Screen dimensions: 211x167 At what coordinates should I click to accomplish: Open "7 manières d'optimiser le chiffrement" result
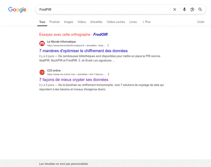(83, 51)
